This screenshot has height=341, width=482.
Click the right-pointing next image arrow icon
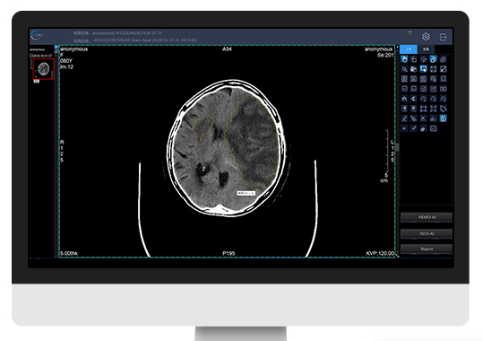(x=414, y=109)
